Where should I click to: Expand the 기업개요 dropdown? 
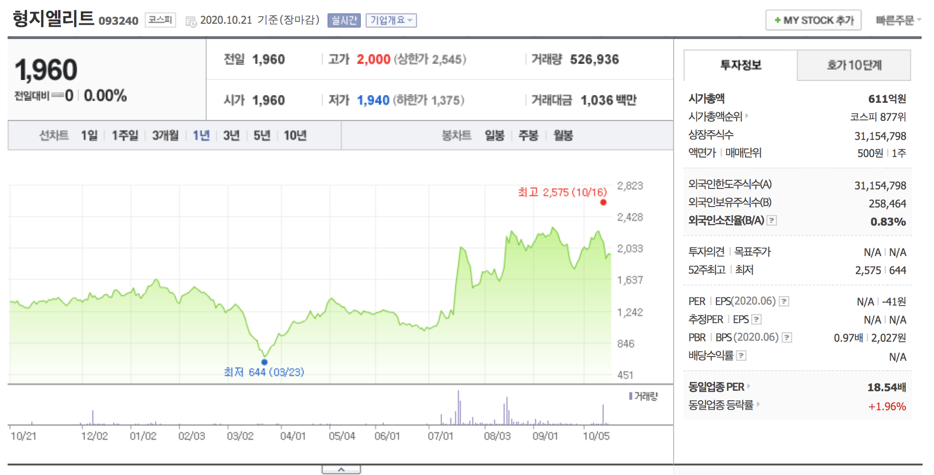(x=391, y=20)
